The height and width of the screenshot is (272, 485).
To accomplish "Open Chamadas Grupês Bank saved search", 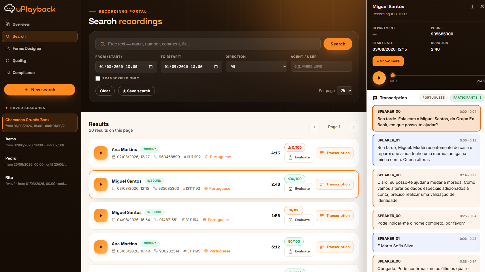I will (40, 123).
